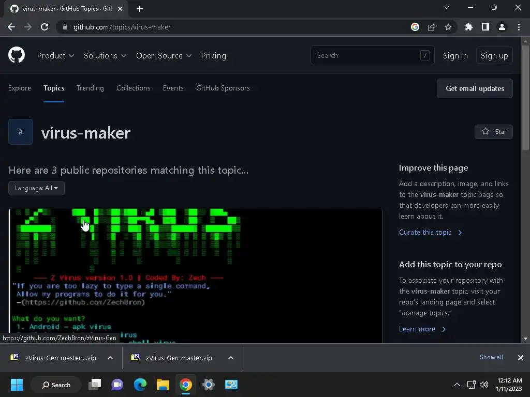Open the Chrome extensions puzzle icon
Screen dimensions: 530x397
click(x=469, y=27)
